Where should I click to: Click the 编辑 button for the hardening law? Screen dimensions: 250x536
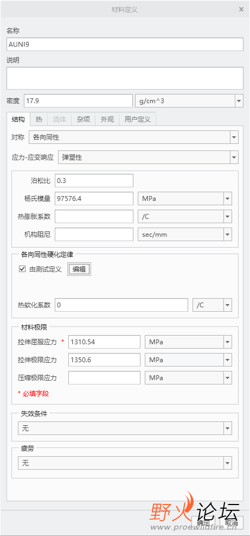(x=79, y=269)
